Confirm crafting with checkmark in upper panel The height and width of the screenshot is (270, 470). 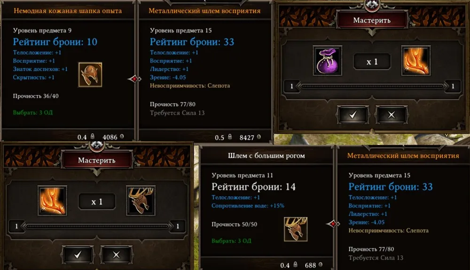(x=353, y=115)
